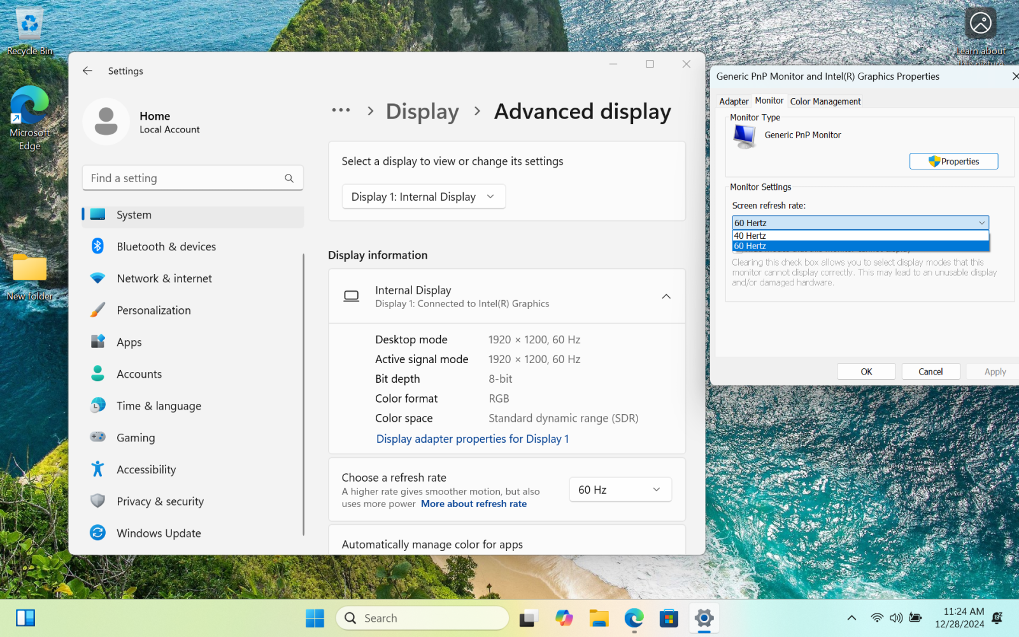
Task: Open the display selection dropdown
Action: coord(423,196)
